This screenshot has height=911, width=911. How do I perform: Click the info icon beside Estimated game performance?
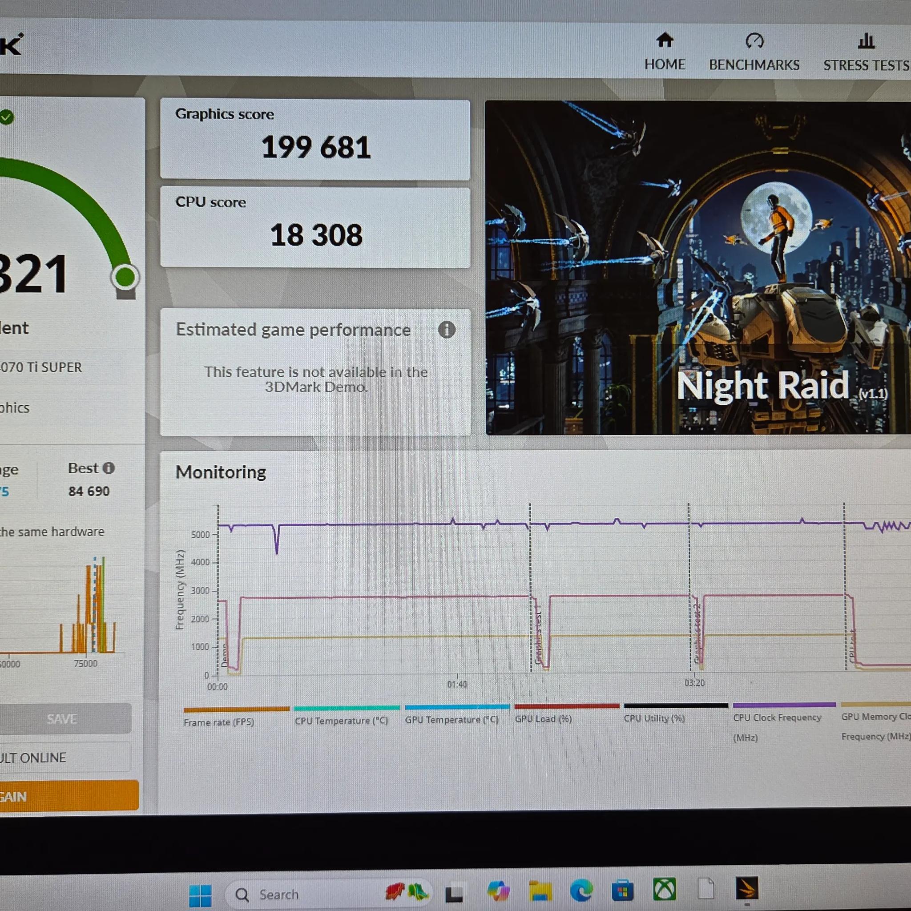[x=447, y=330]
